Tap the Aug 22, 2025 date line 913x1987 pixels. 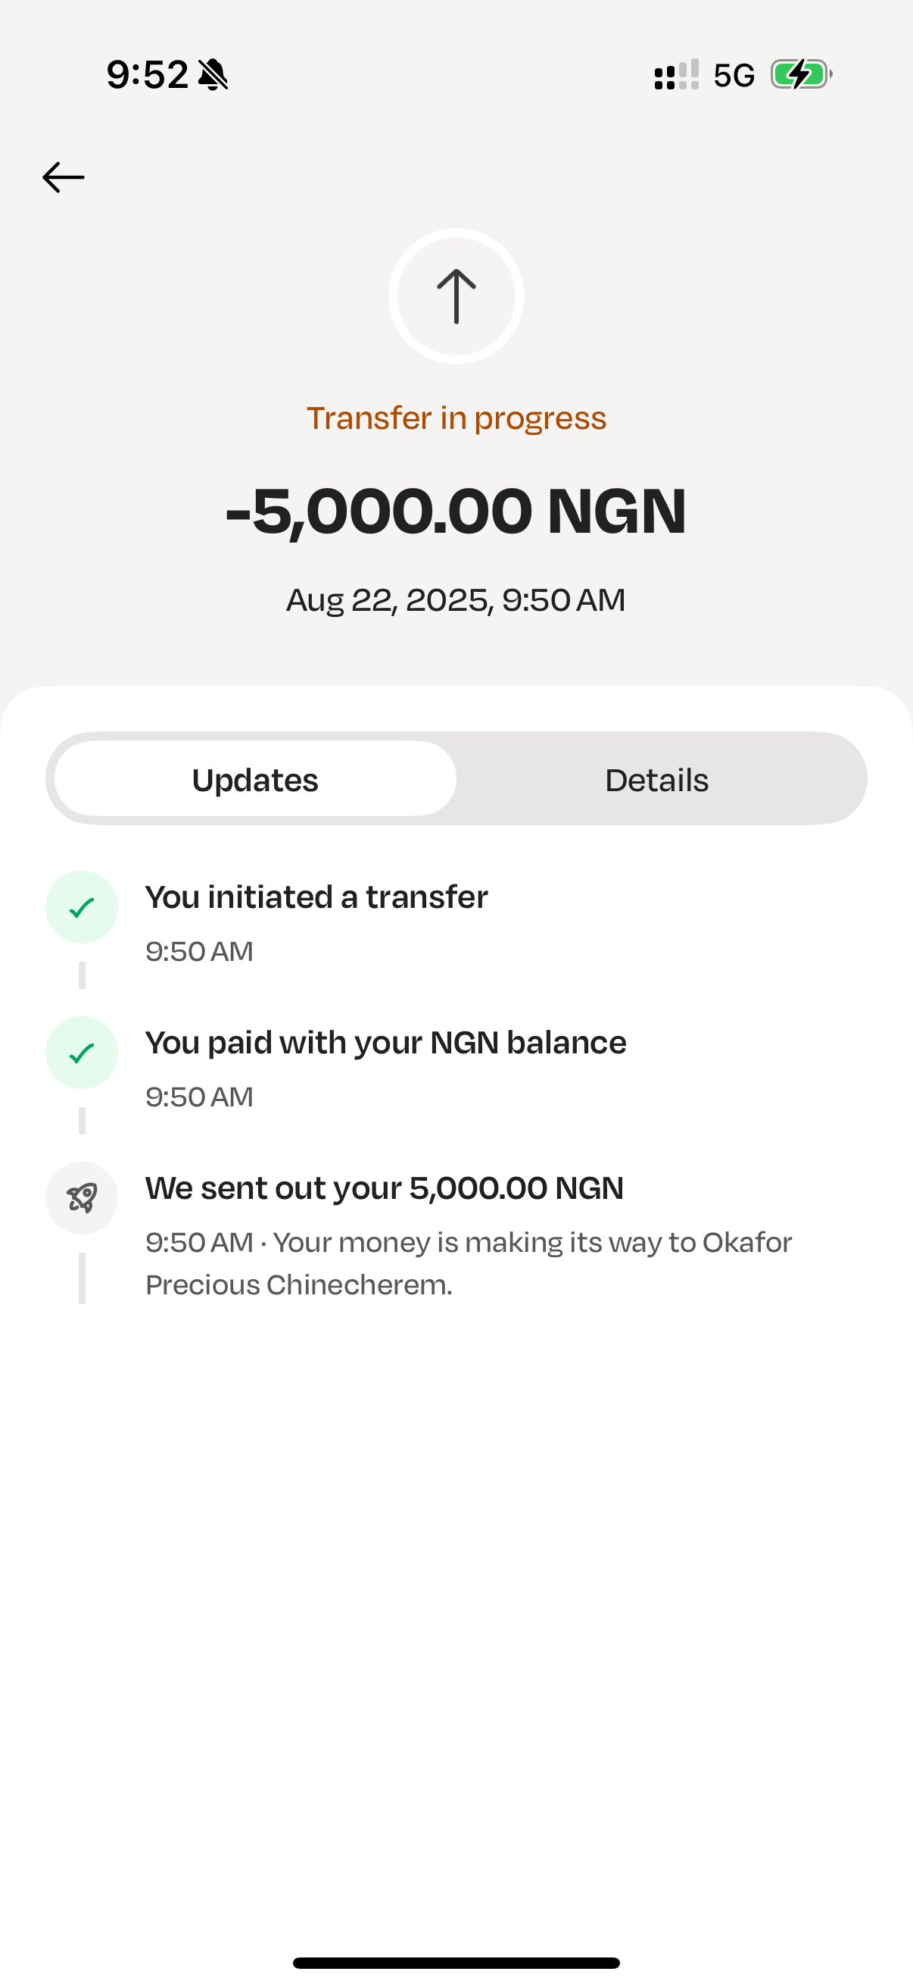coord(456,600)
